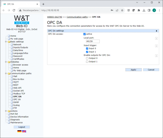Switch language to English flag
The width and height of the screenshot is (163, 138).
[24, 131]
